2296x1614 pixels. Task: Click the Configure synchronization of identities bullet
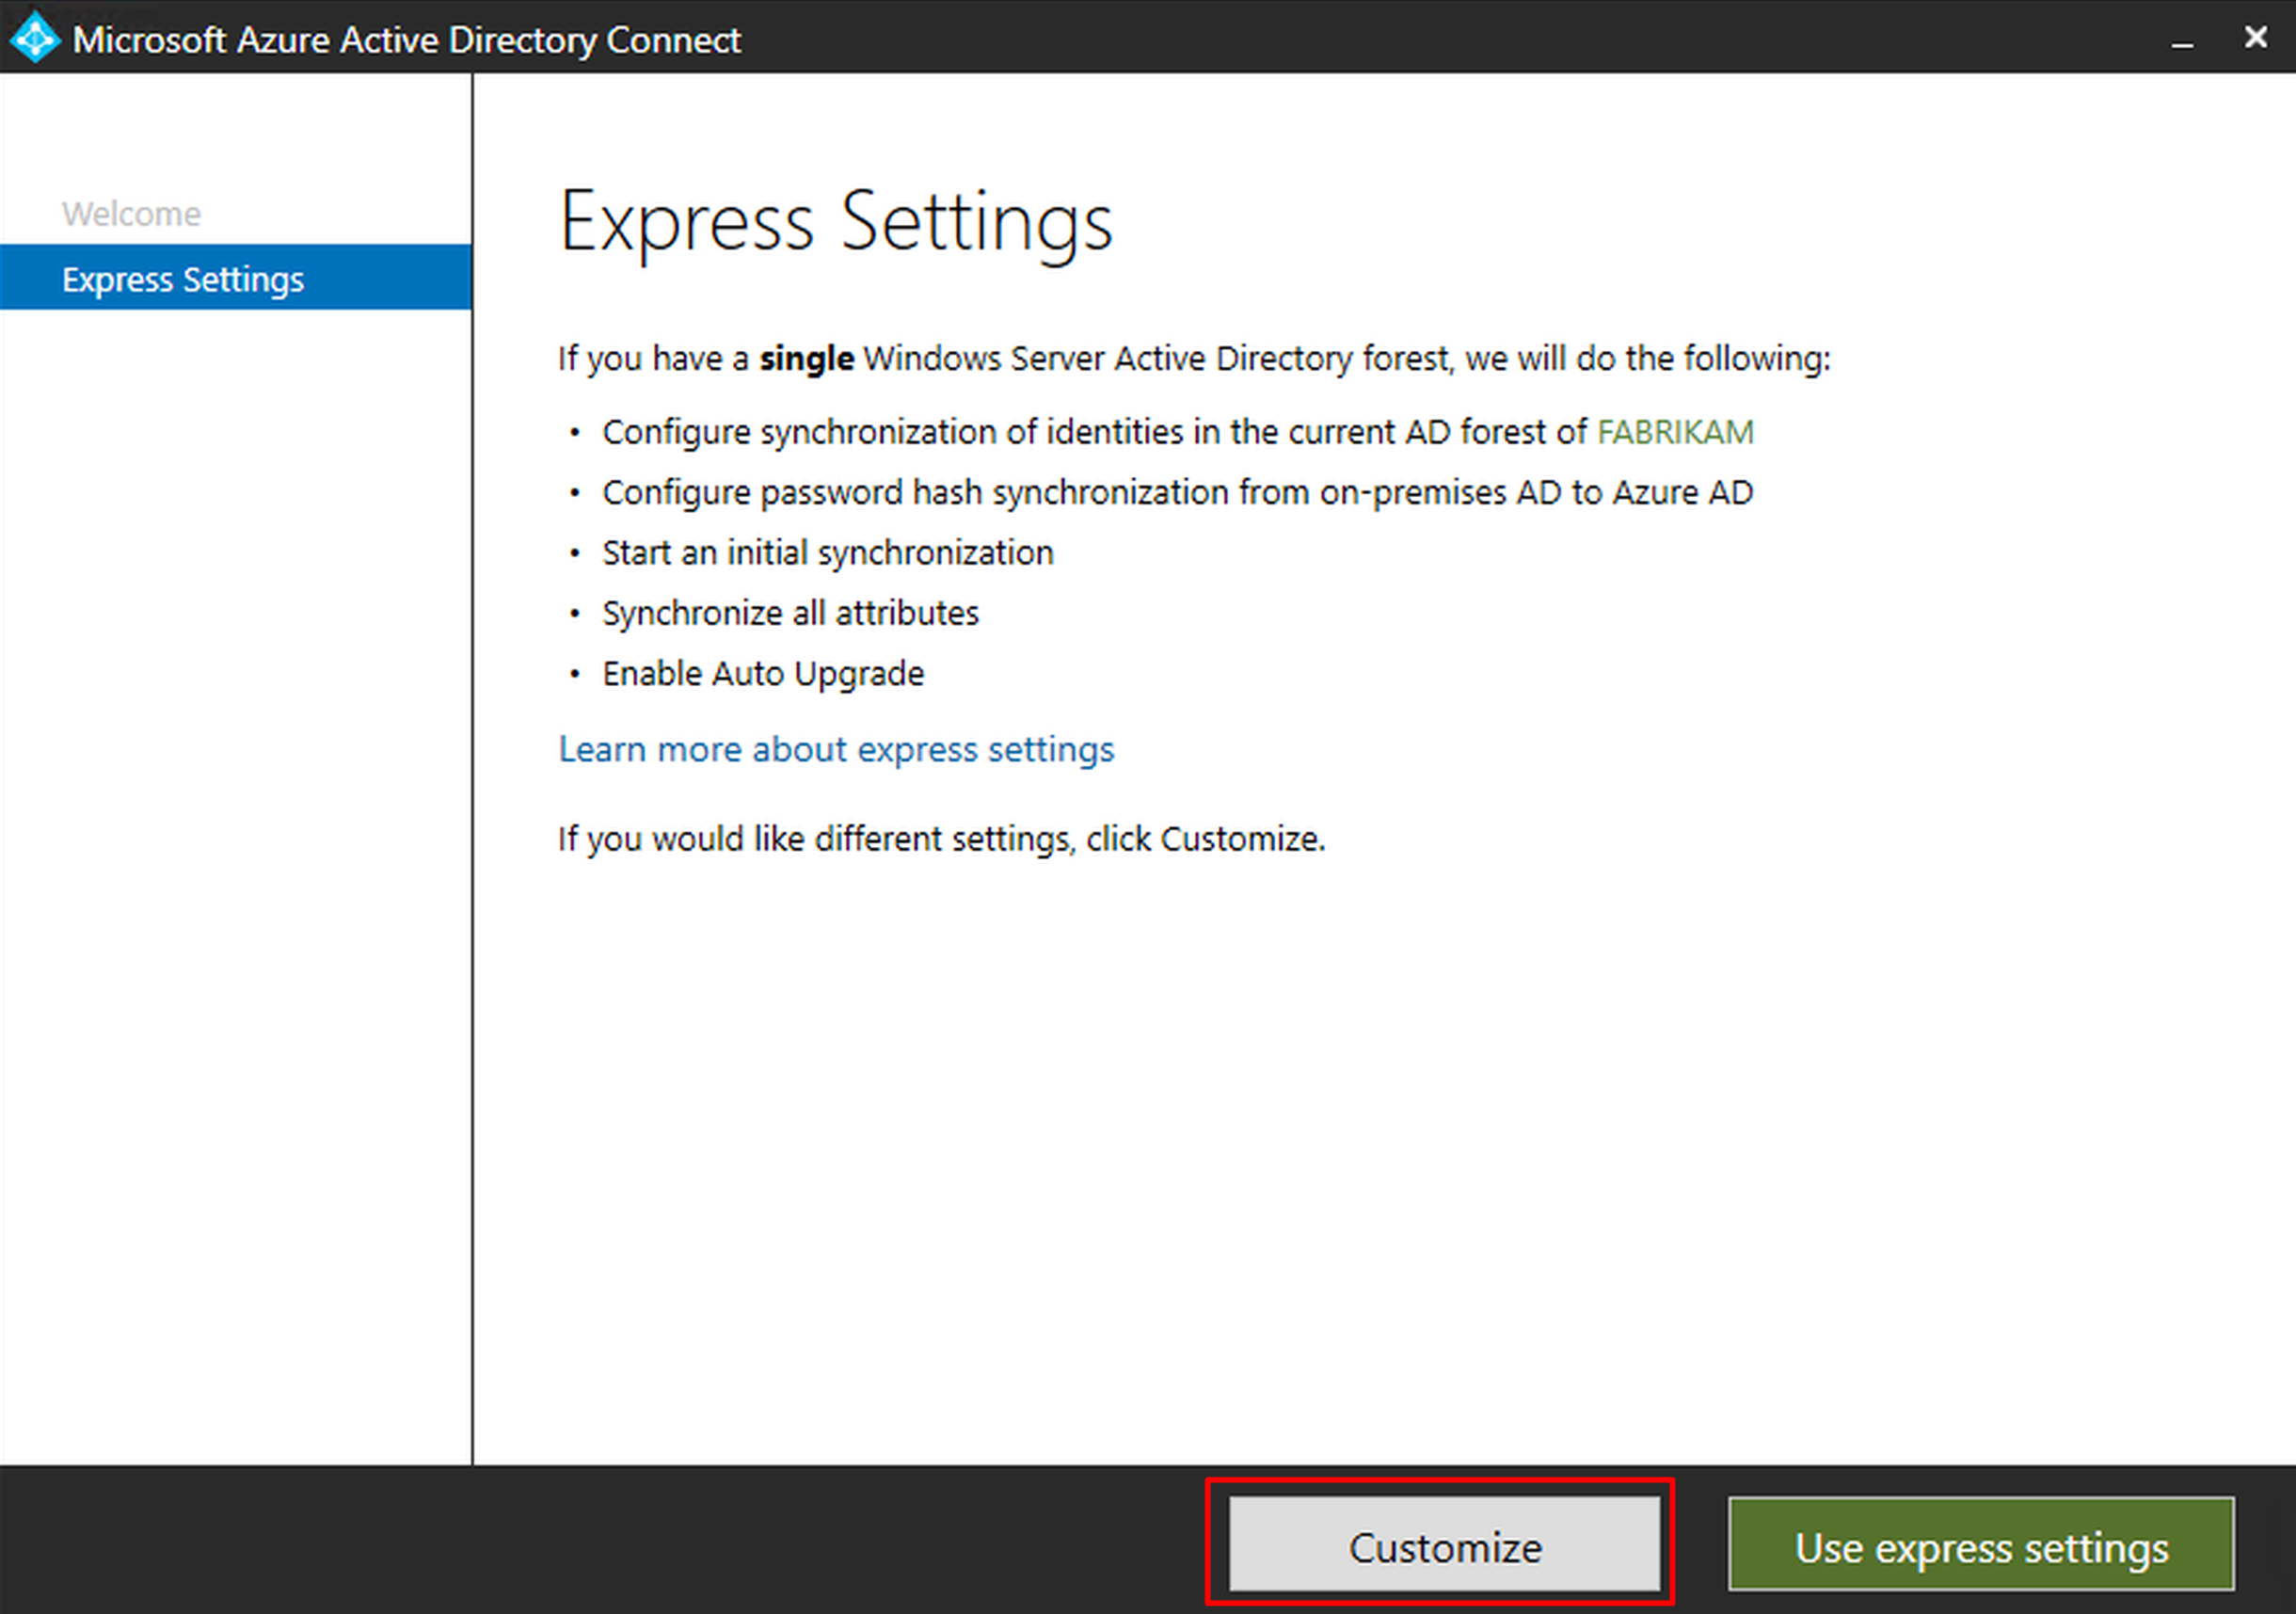coord(1094,432)
